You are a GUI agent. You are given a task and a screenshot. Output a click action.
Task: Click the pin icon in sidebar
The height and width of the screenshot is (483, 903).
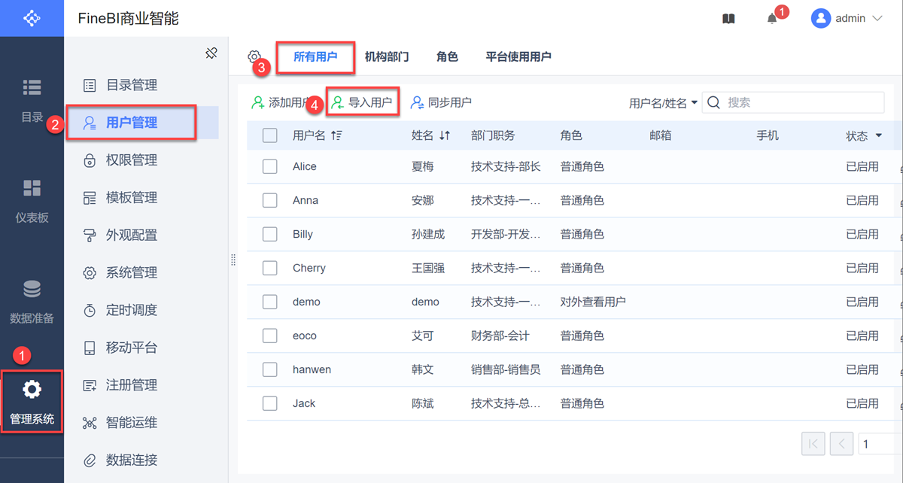tap(211, 53)
